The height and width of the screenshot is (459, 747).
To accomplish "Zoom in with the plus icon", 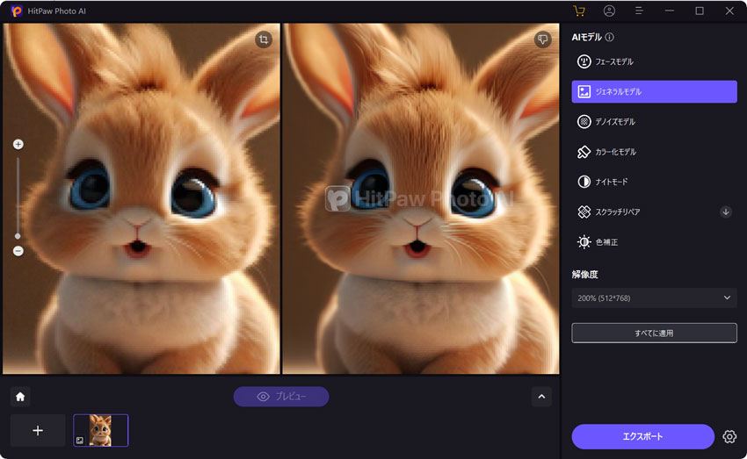I will tap(18, 144).
